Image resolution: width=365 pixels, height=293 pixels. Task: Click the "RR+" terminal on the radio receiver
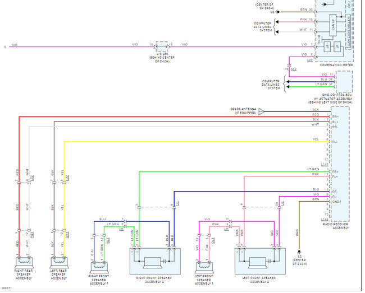335,117
